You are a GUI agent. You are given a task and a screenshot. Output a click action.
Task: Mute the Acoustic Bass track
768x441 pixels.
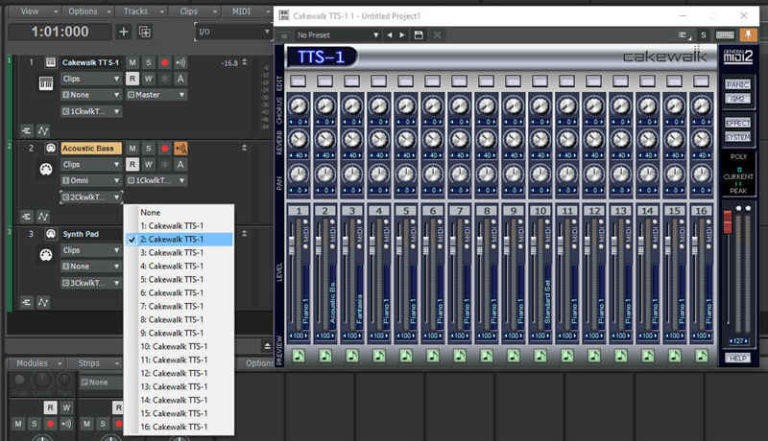(x=132, y=149)
